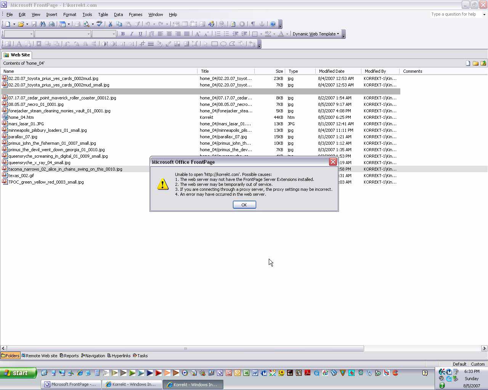Open the Font Color dropdown arrow
Viewport: 488px width, 390px height.
pyautogui.click(x=287, y=34)
